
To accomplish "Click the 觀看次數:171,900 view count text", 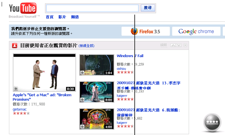I will [29, 104].
